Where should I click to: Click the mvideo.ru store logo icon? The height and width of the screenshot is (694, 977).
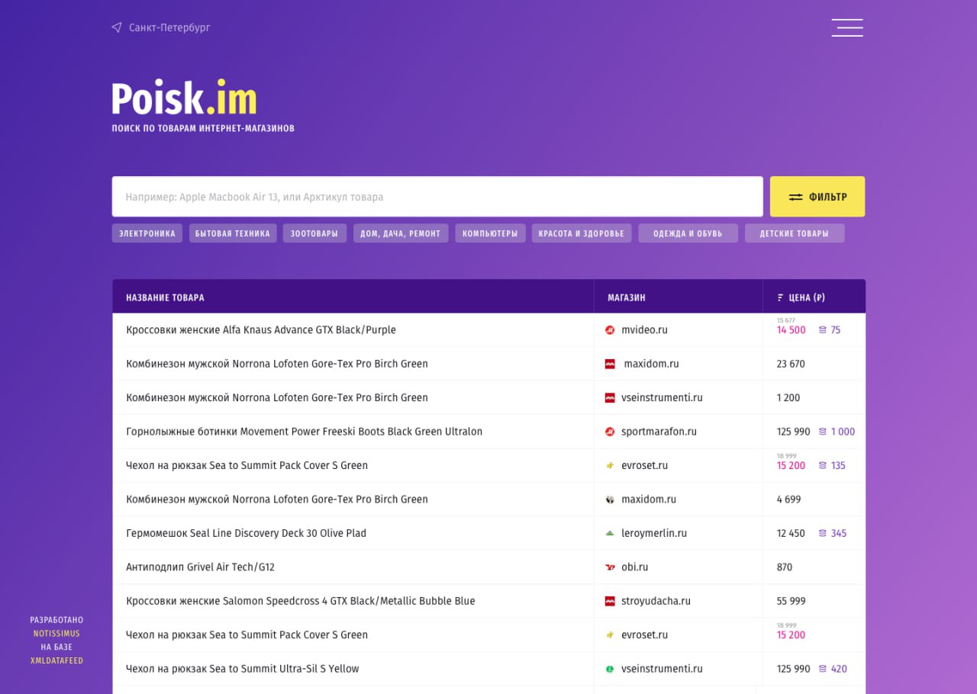[610, 330]
